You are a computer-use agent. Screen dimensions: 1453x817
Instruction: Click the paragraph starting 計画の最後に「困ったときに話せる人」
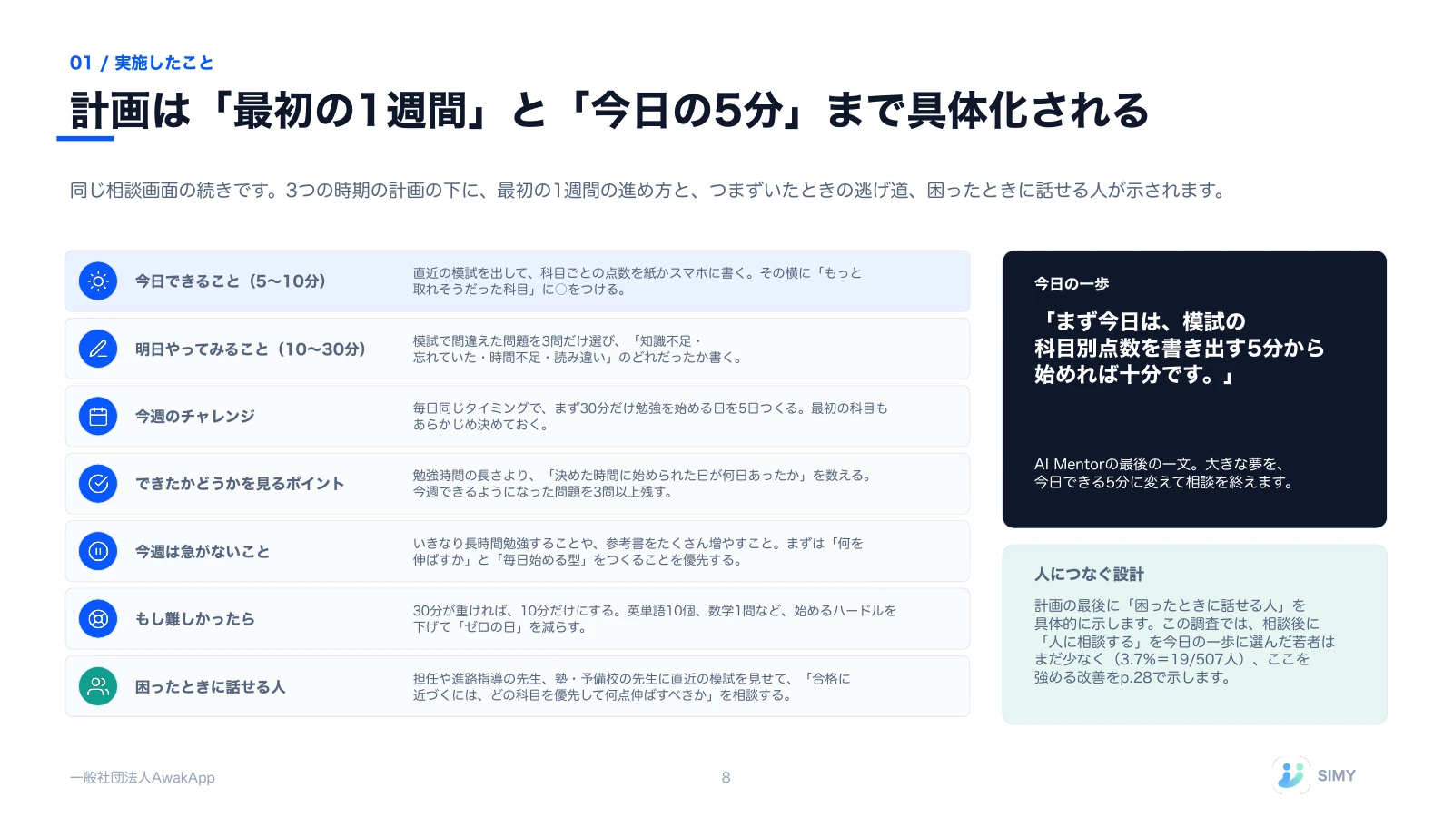coord(1184,642)
